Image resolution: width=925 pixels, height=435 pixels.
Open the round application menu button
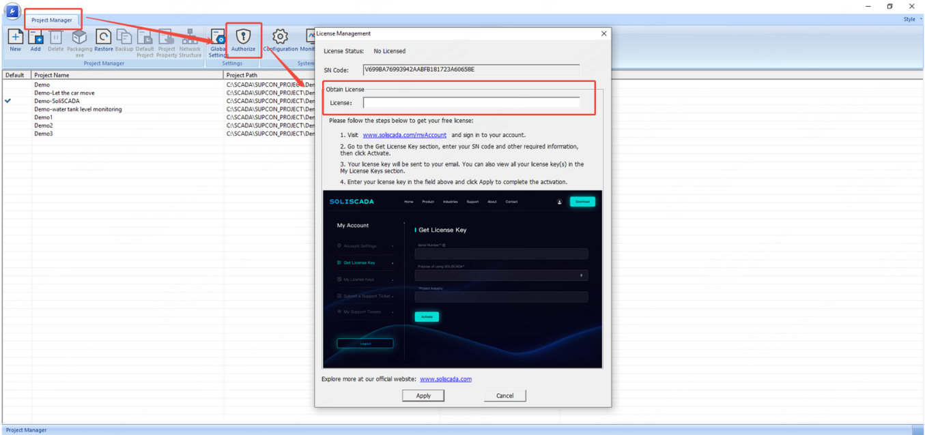(12, 12)
